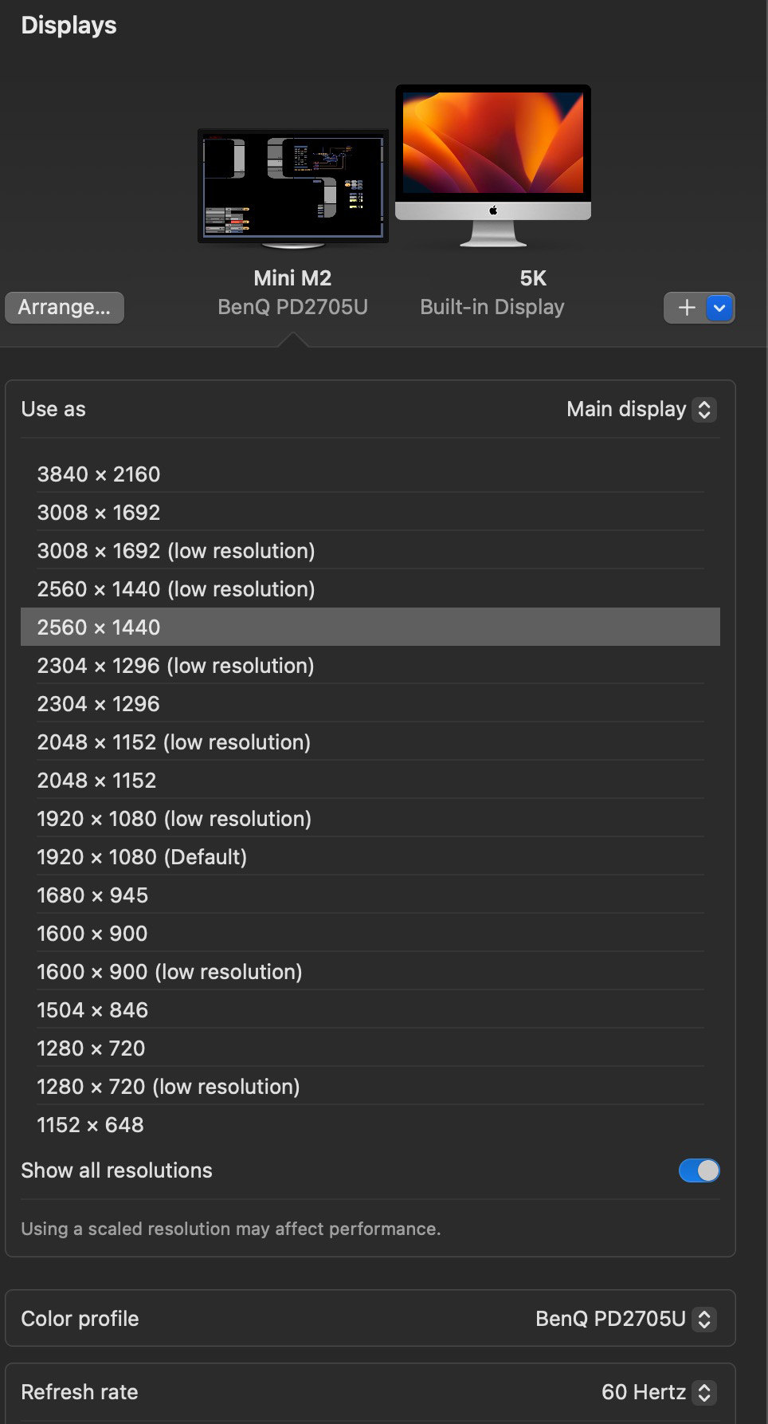Screen dimensions: 768x1424
Task: Select the highlighted 2560 × 1440 resolution
Action: pyautogui.click(x=370, y=627)
